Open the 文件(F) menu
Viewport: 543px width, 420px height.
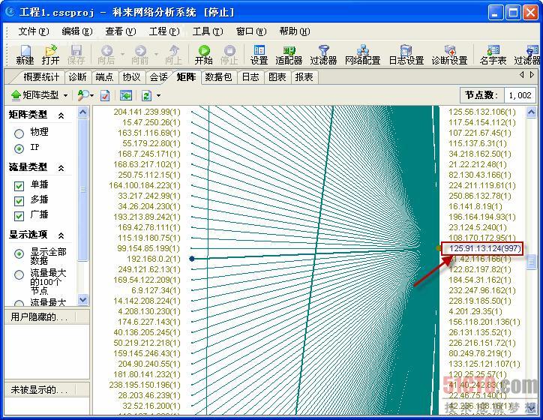34,31
